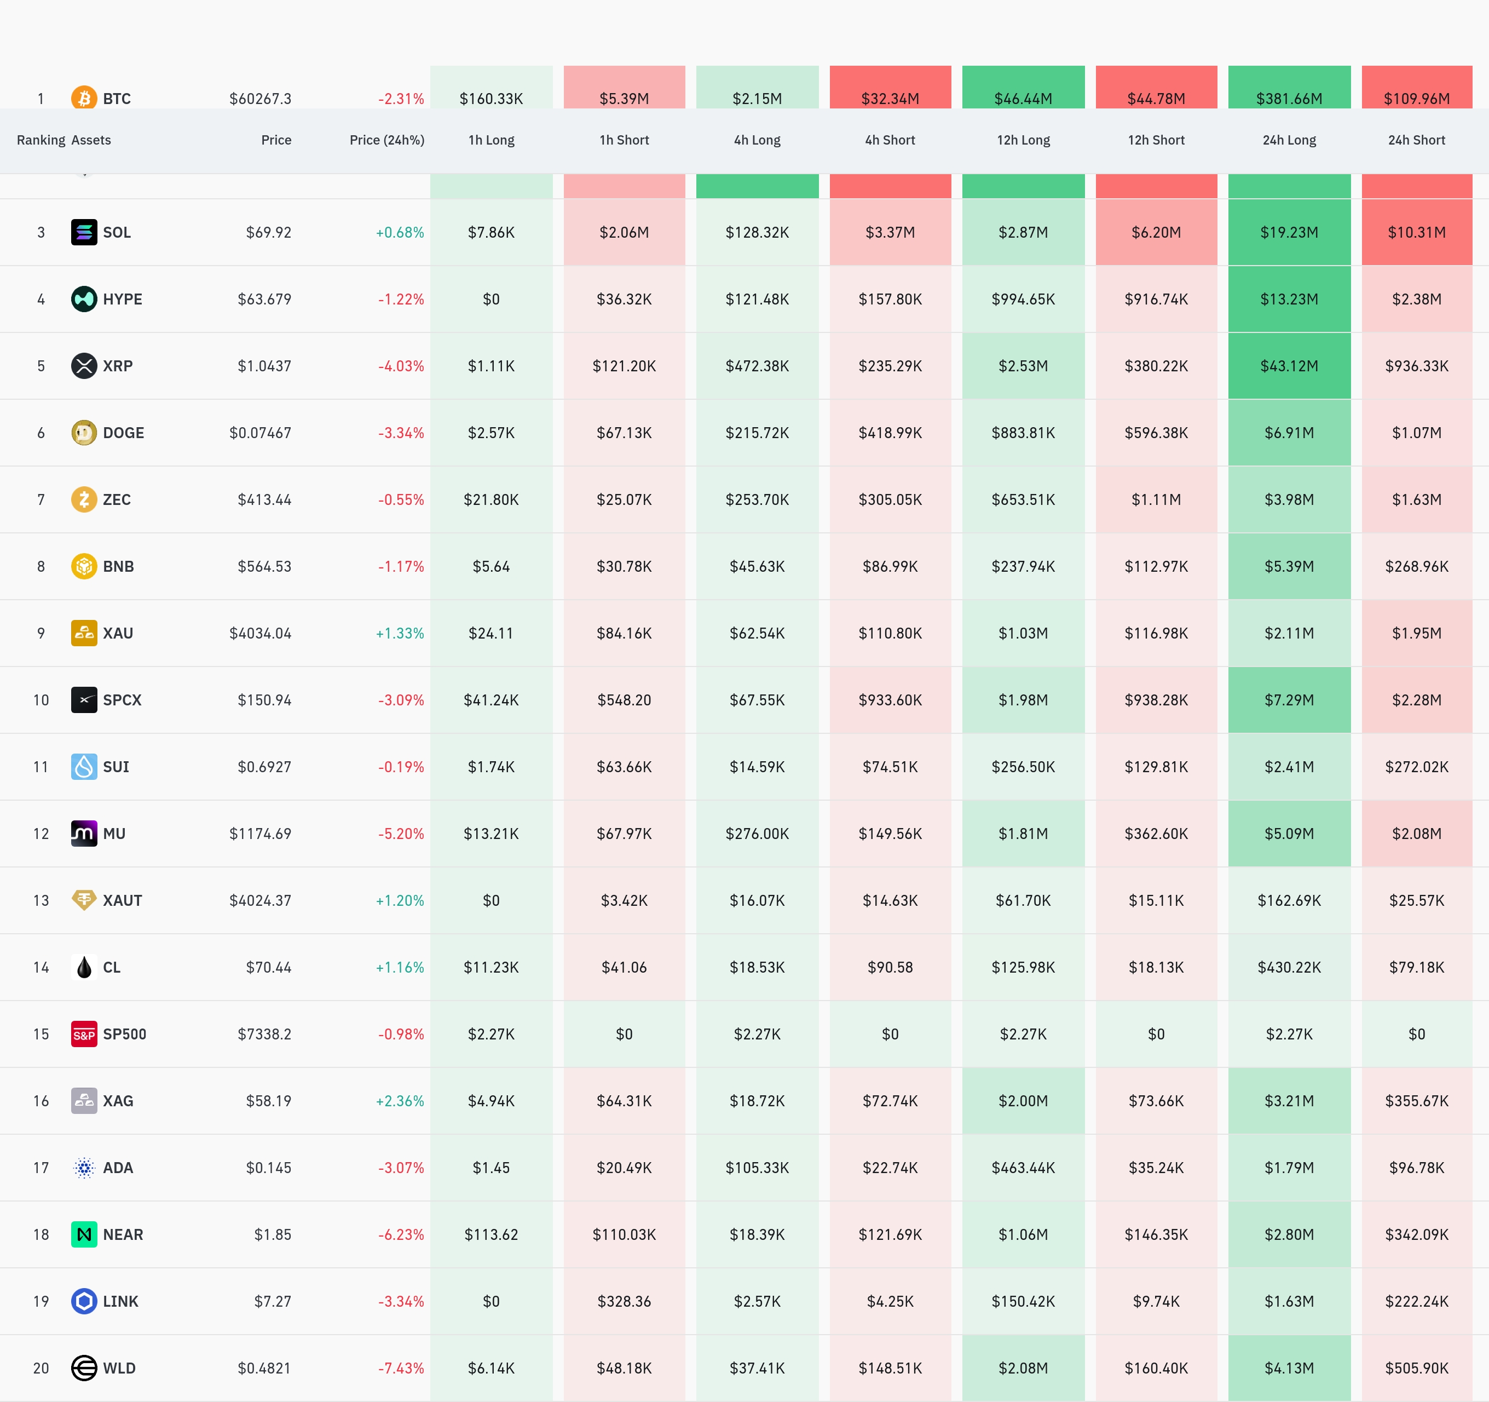The width and height of the screenshot is (1489, 1402).
Task: Sort by 1h Short column header
Action: click(624, 140)
